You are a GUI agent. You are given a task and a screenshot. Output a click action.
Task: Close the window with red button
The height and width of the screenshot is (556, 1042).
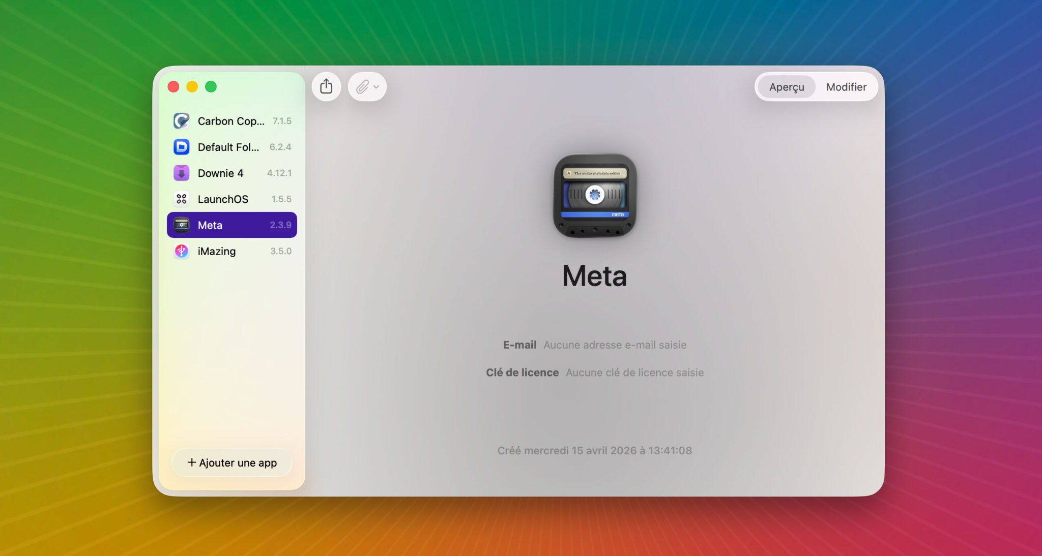coord(173,87)
